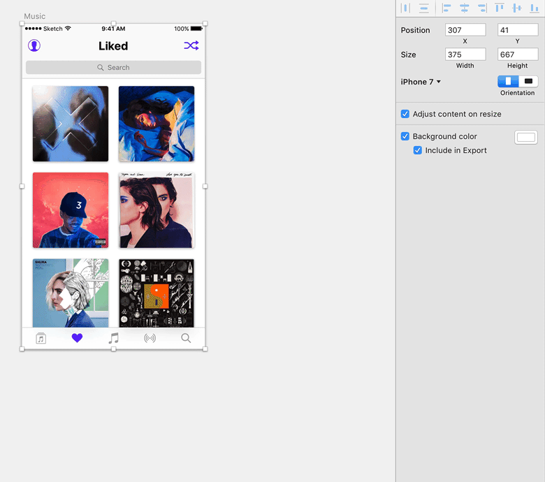Select the two women album cover

[157, 210]
